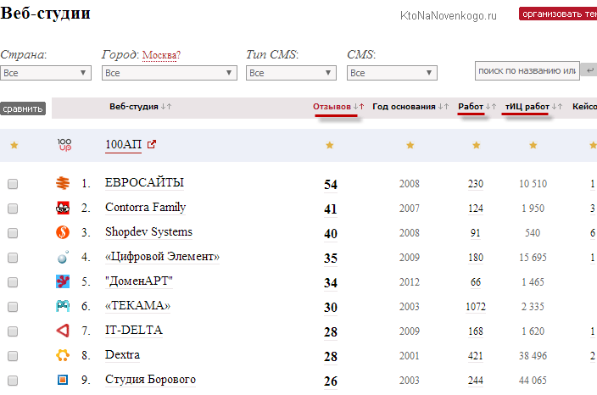Click the IT-DELTA red triangle logo
Image resolution: width=597 pixels, height=395 pixels.
point(63,331)
